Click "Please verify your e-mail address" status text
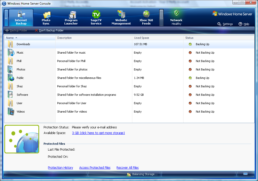258x181 pixels. pos(94,127)
